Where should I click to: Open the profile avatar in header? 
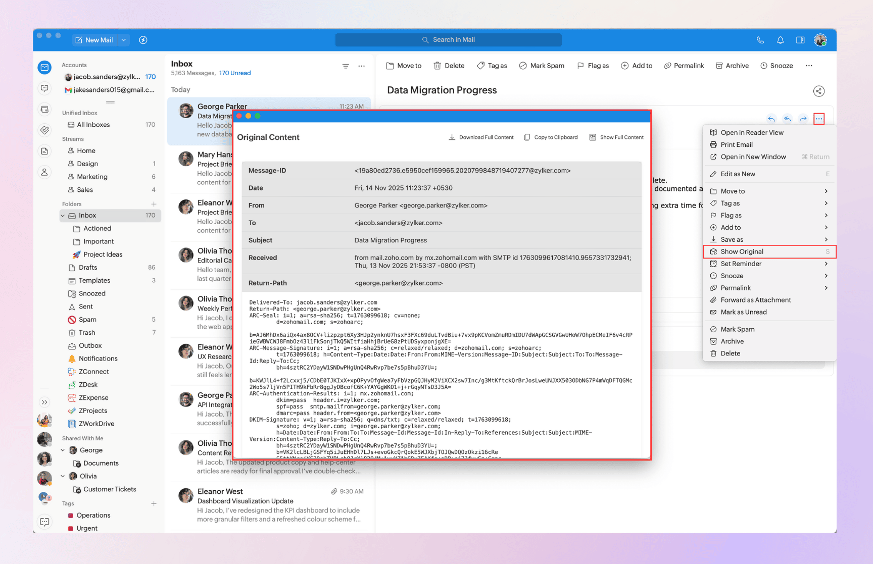tap(820, 40)
